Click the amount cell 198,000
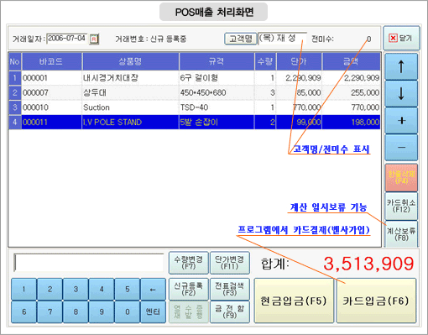428x335 pixels. pyautogui.click(x=351, y=123)
